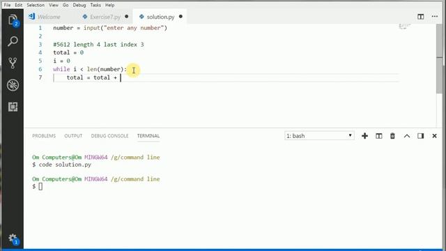Click the 'total = 0' code line
The width and height of the screenshot is (446, 251).
68,53
